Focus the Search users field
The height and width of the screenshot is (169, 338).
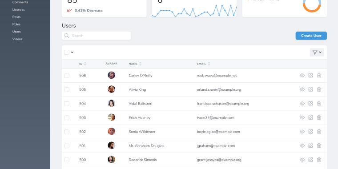(x=96, y=36)
